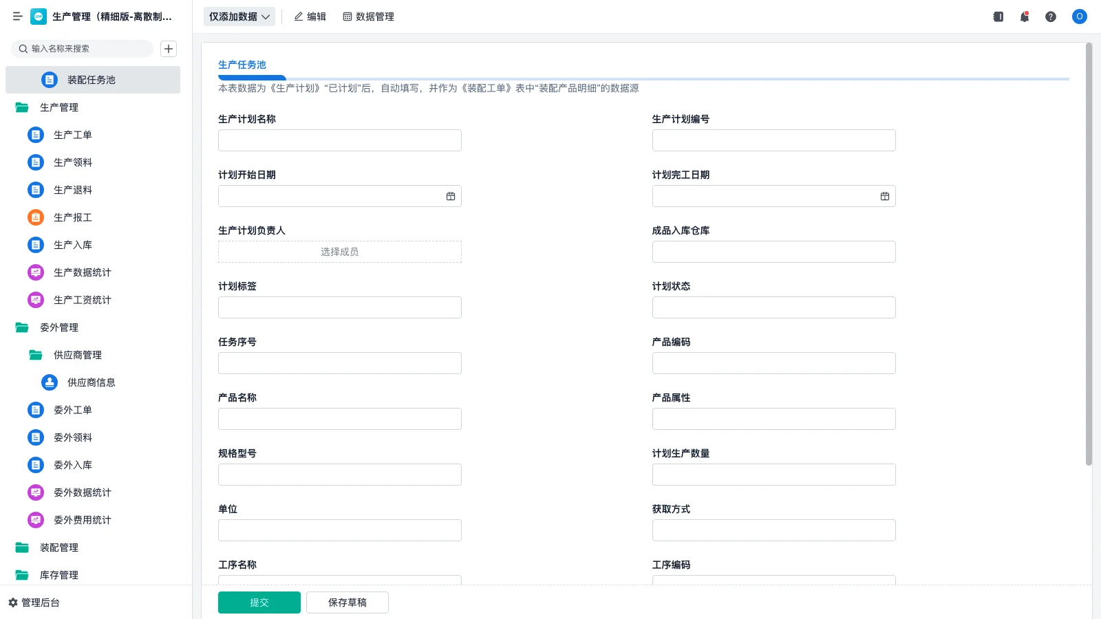The width and height of the screenshot is (1101, 619).
Task: Expand the 库存管理 folder
Action: (22, 575)
